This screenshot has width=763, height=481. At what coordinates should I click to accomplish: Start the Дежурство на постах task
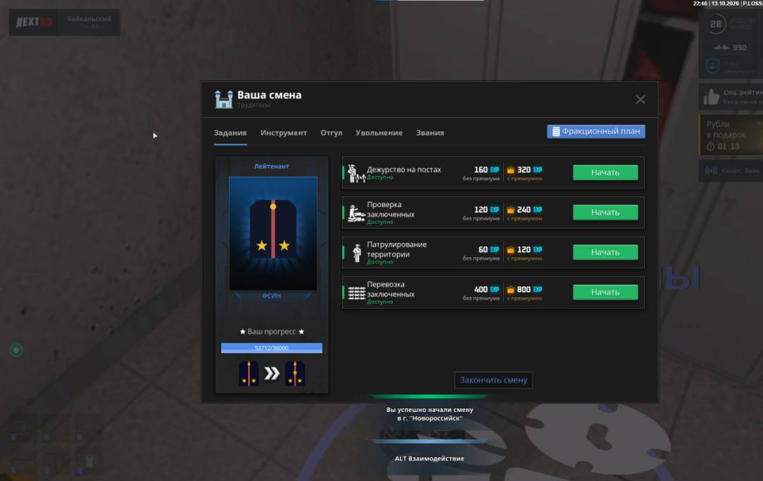tap(605, 172)
